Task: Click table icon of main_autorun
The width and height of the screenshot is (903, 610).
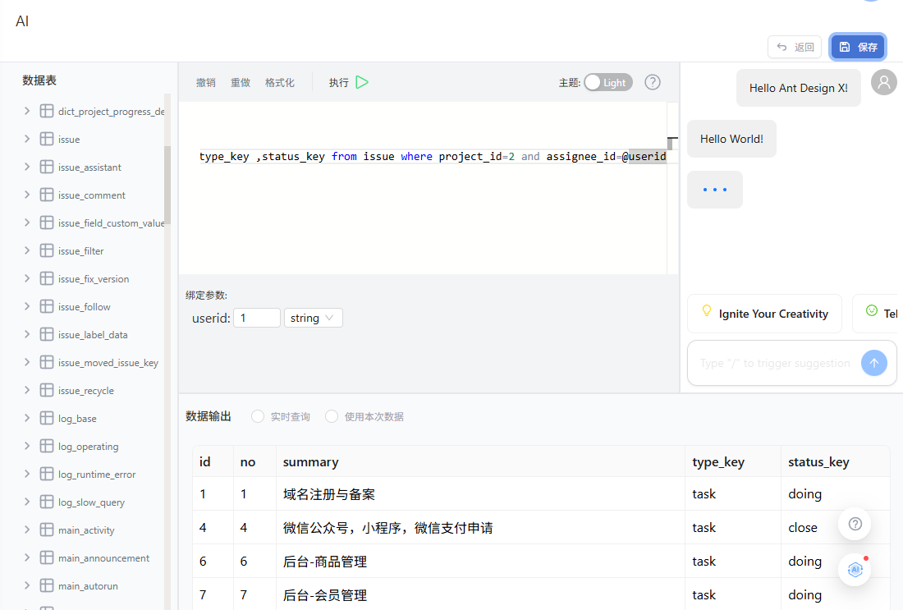Action: (x=47, y=586)
